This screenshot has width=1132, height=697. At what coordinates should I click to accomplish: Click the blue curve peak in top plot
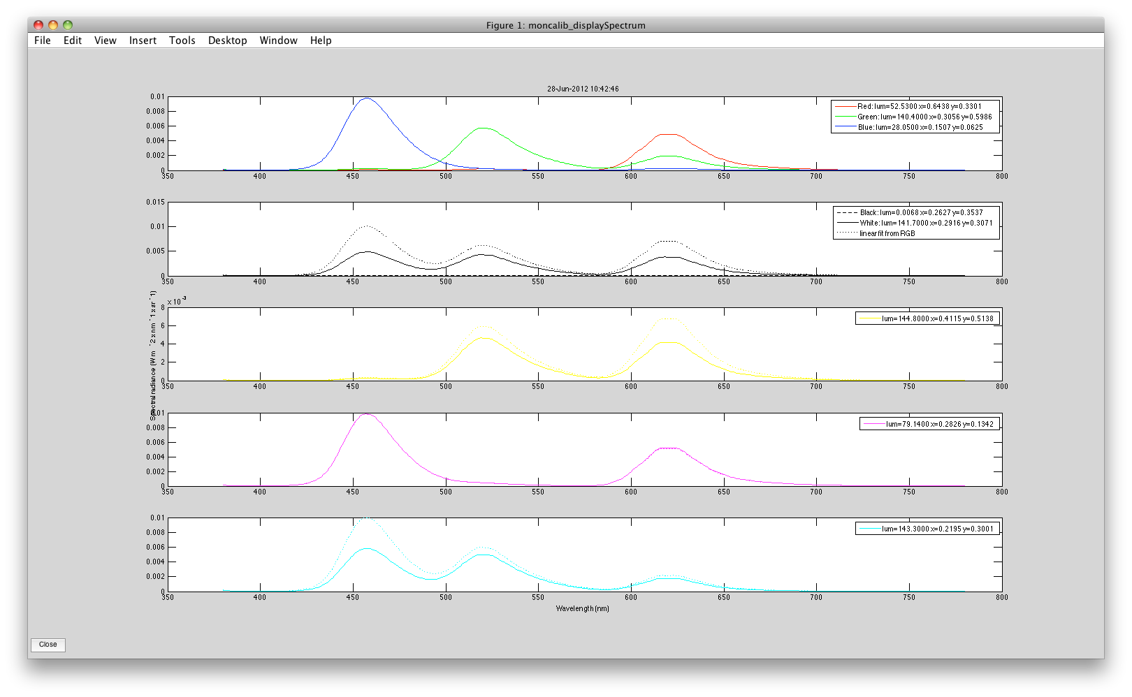(x=366, y=98)
